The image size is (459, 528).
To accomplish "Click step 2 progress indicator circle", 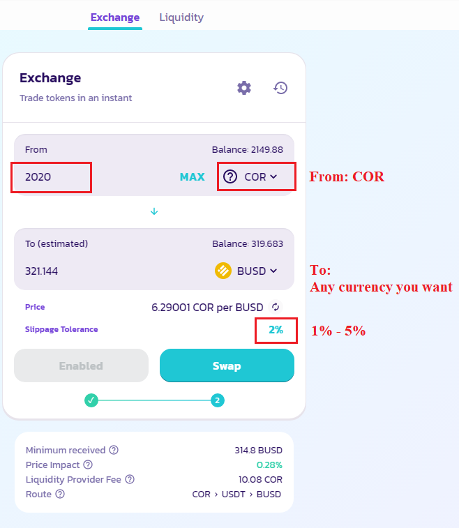I will pyautogui.click(x=218, y=400).
